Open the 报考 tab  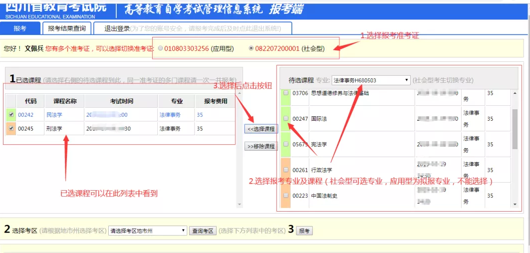point(20,28)
